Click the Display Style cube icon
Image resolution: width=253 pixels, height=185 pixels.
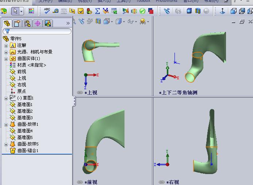click(x=119, y=21)
